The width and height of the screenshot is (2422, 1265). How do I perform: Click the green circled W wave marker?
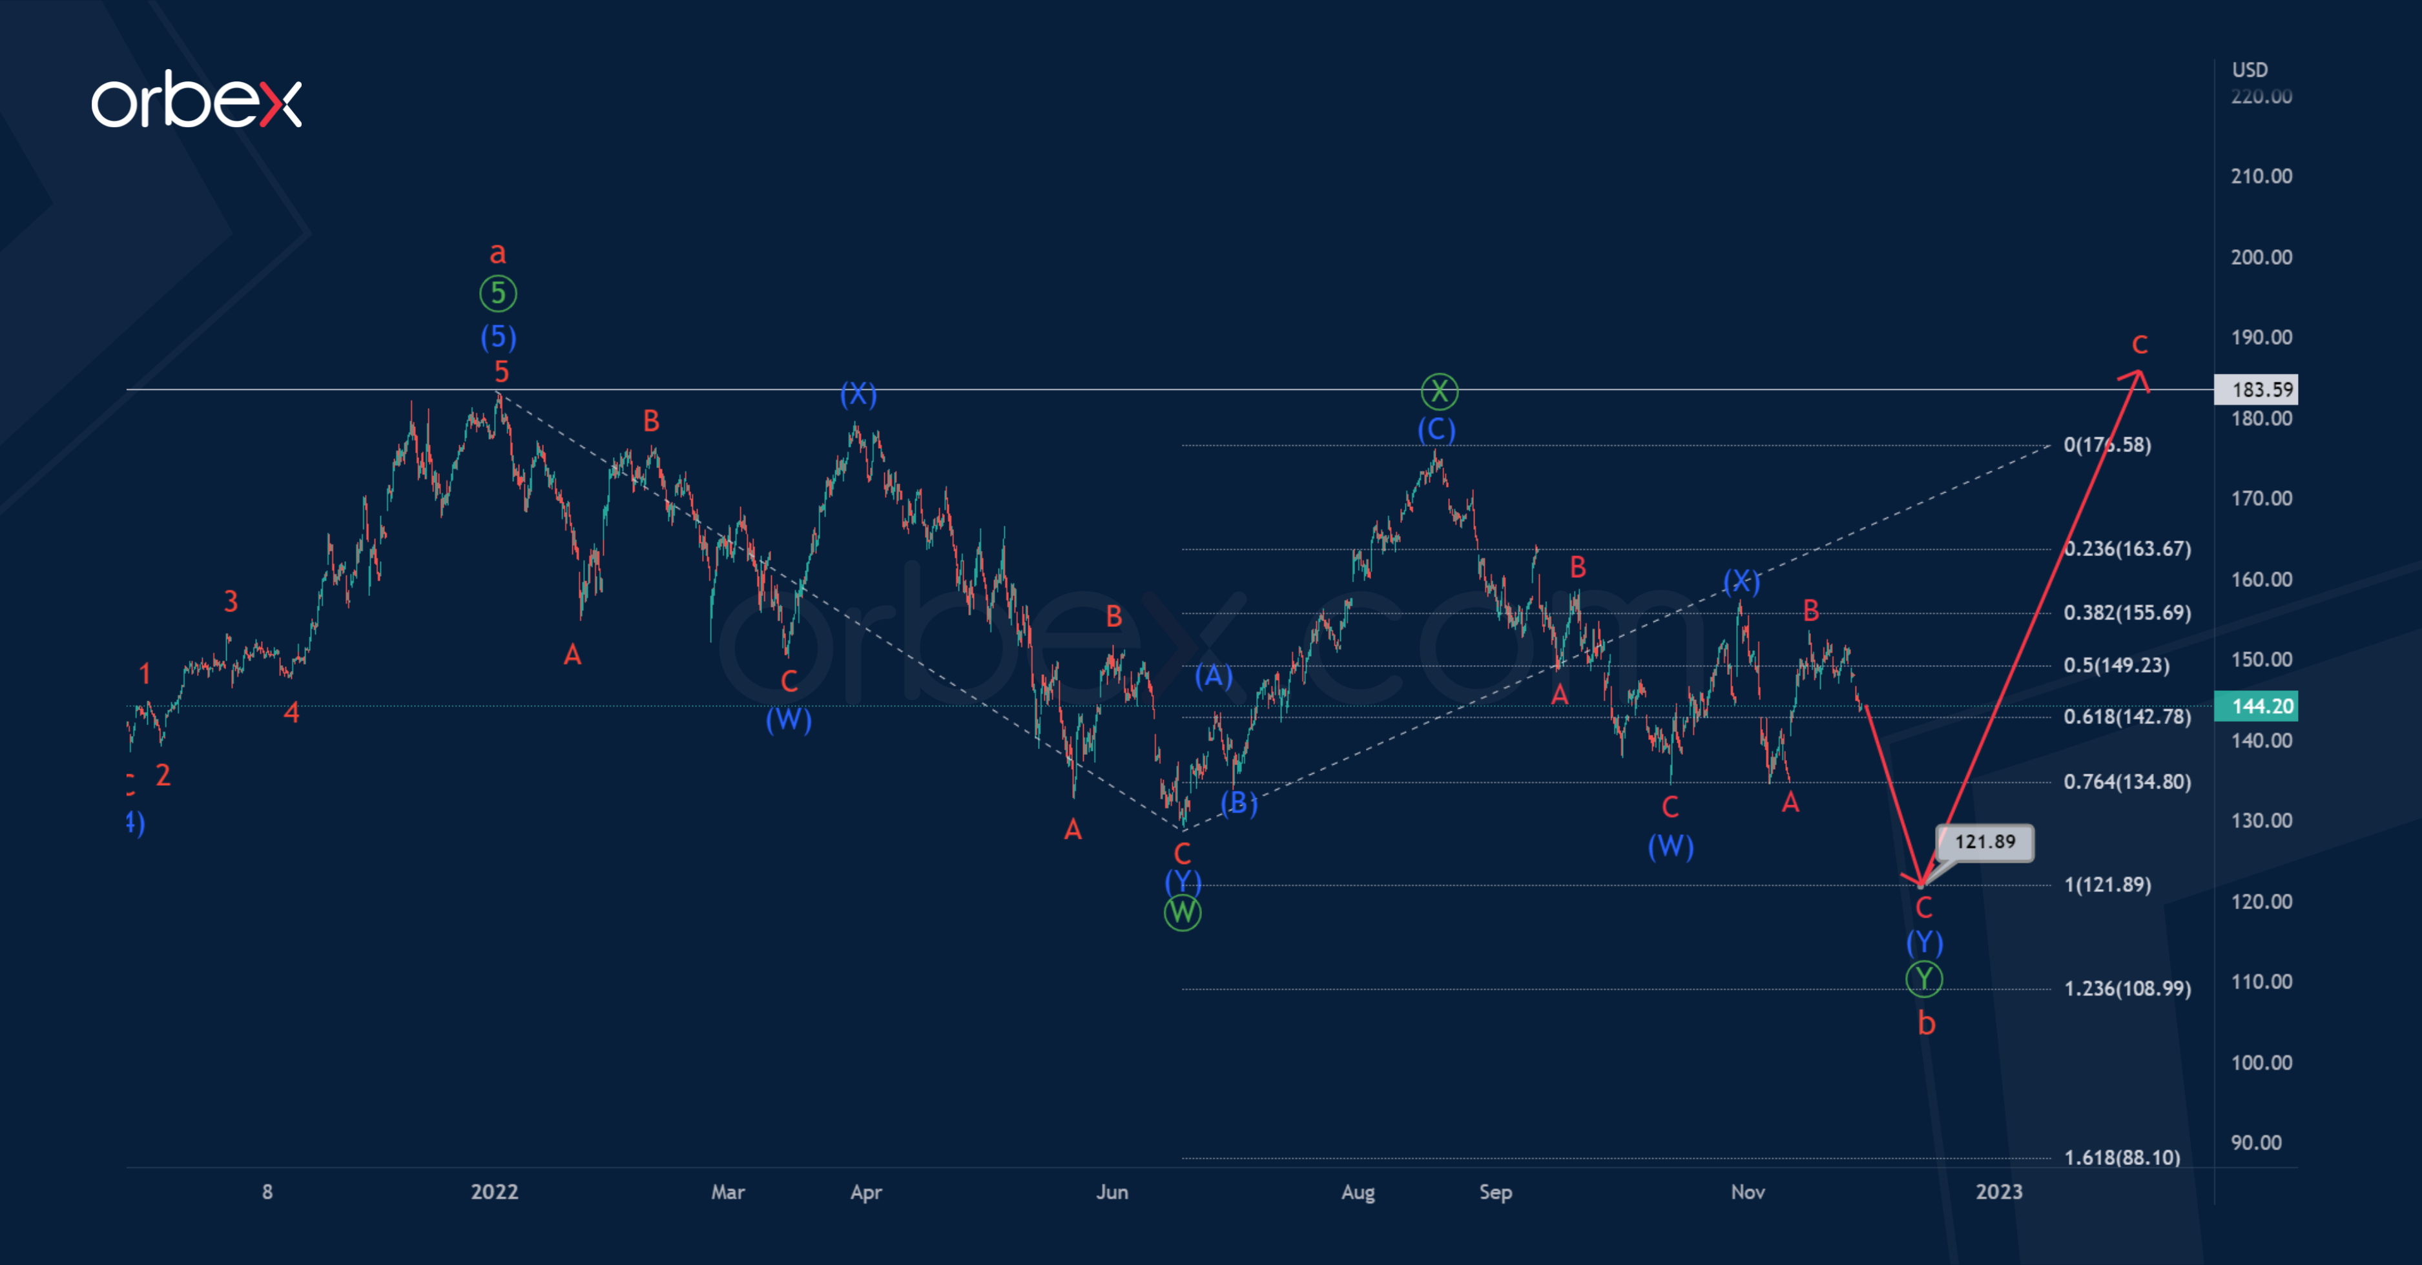(x=1182, y=912)
